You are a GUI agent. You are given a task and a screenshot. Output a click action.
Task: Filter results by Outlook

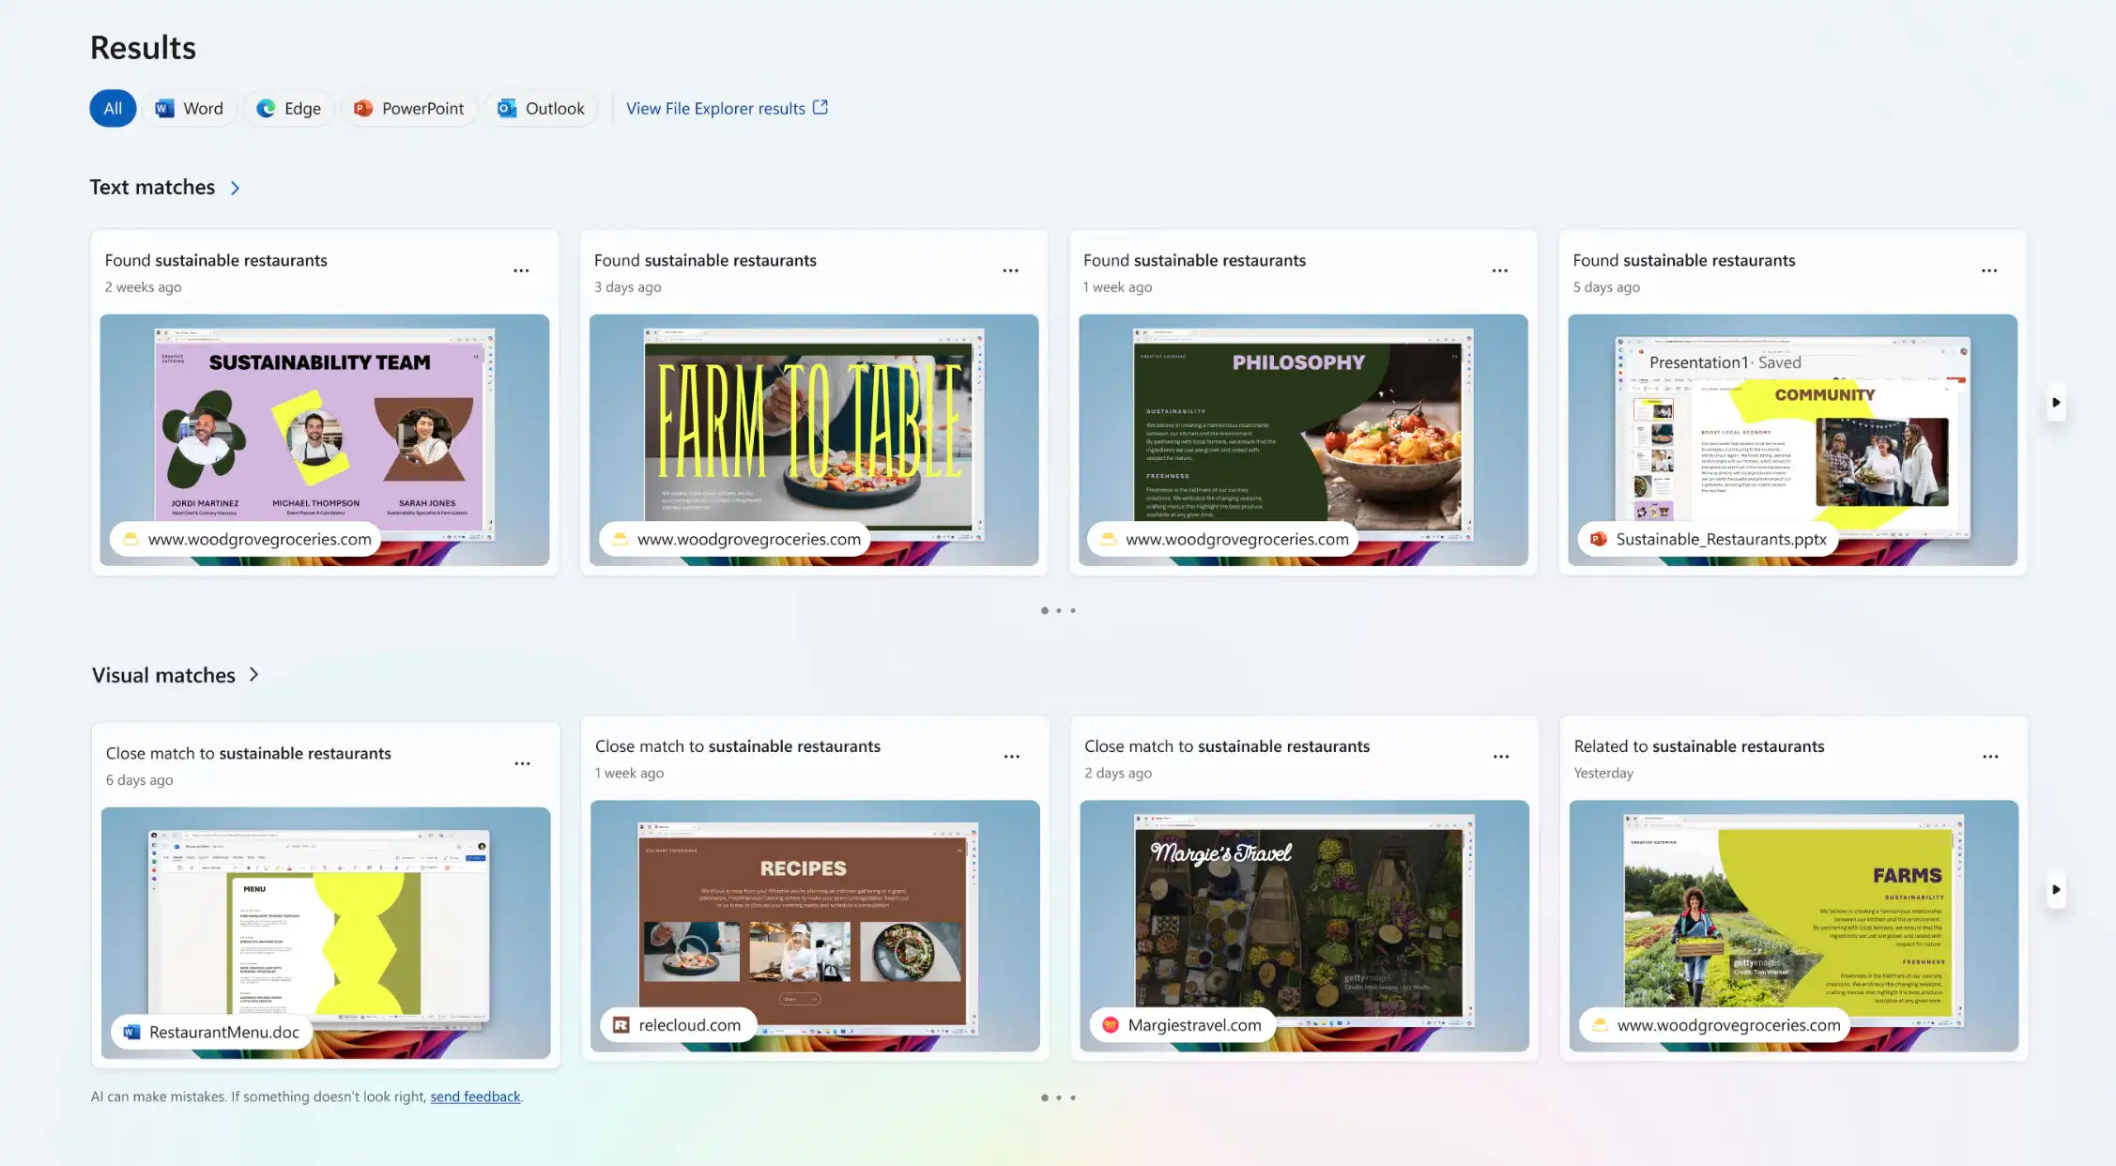[541, 108]
